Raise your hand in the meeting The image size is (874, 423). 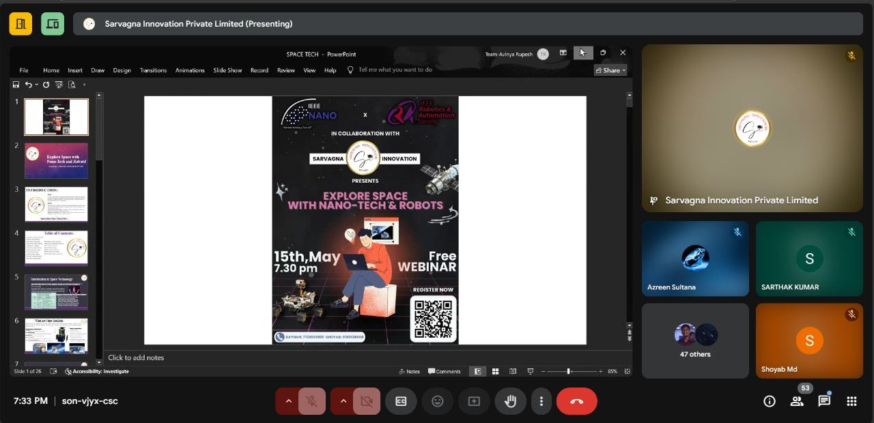510,401
